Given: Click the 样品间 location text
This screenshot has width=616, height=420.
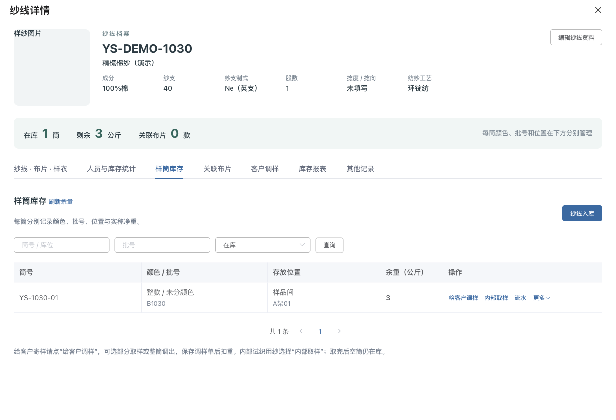Looking at the screenshot, I should coord(284,292).
